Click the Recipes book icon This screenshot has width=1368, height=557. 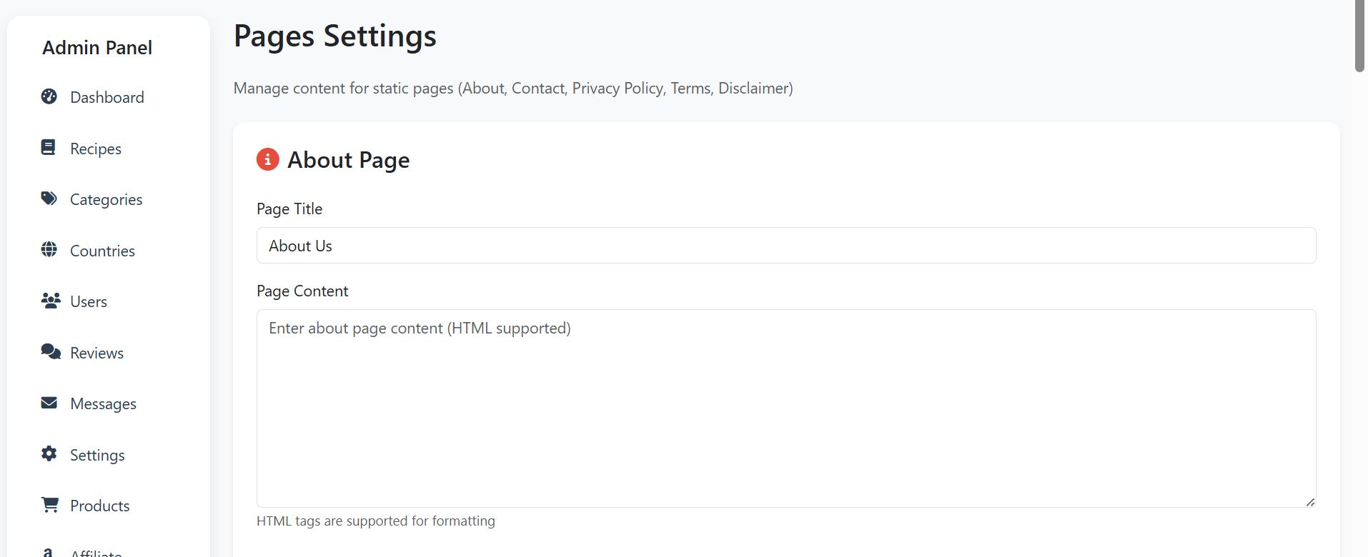48,148
